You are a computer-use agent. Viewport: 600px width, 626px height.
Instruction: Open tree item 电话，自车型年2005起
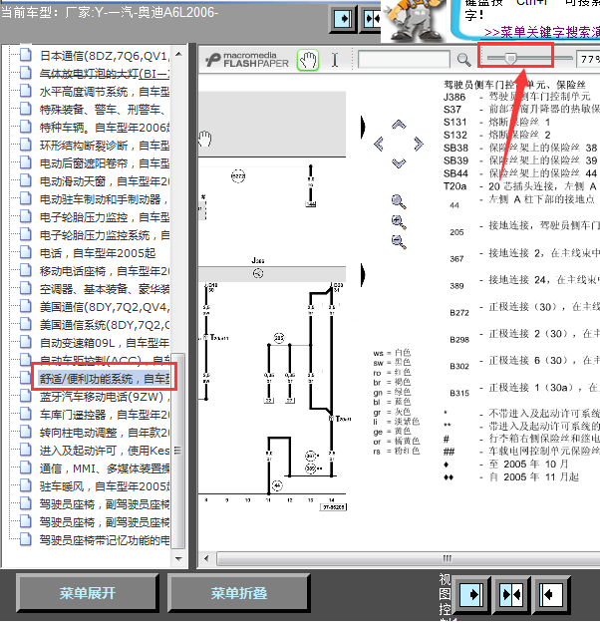click(x=98, y=253)
